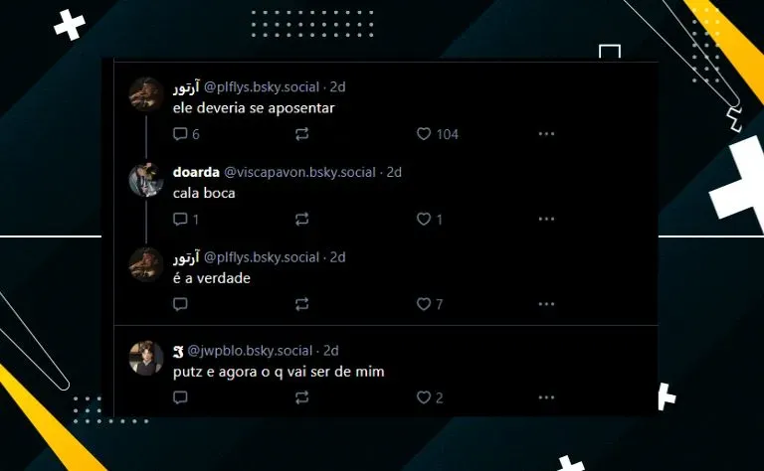Image resolution: width=764 pixels, height=471 pixels.
Task: Repost the "é a verdade" post
Action: [x=302, y=304]
